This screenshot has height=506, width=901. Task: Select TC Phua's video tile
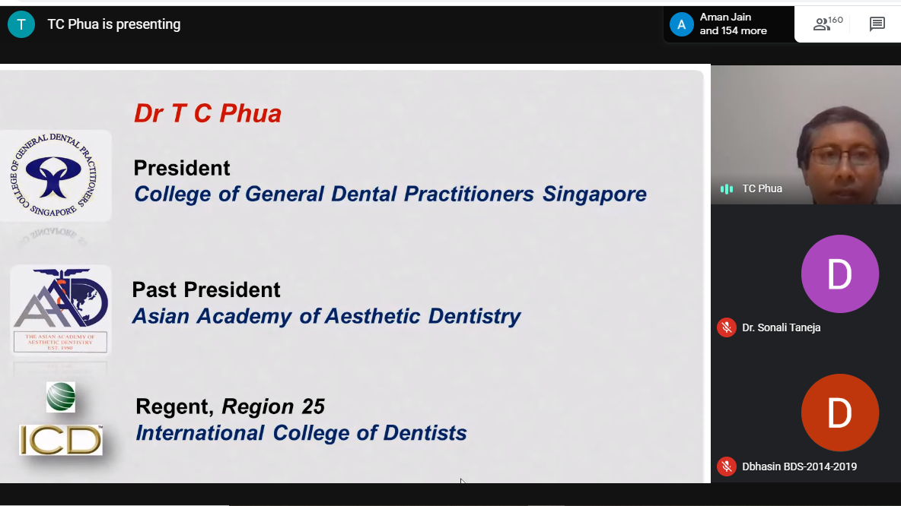pyautogui.click(x=805, y=134)
